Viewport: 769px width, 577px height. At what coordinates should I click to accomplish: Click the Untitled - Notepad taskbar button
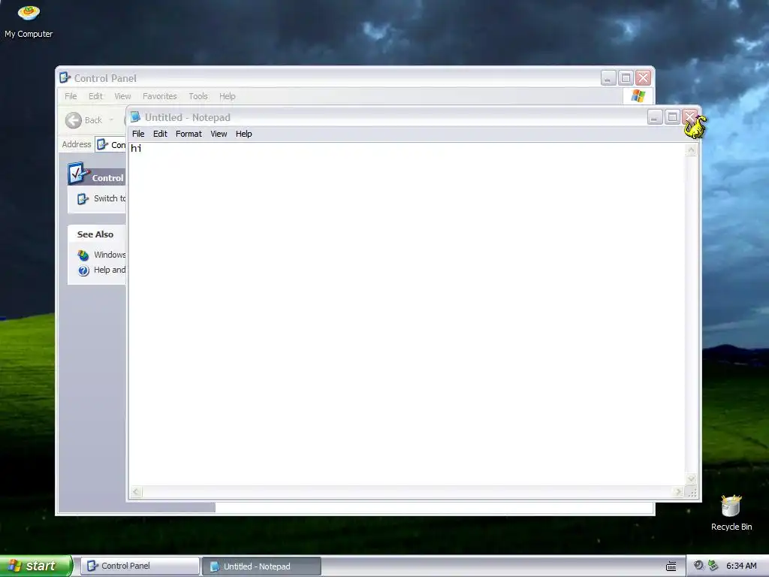tap(261, 566)
